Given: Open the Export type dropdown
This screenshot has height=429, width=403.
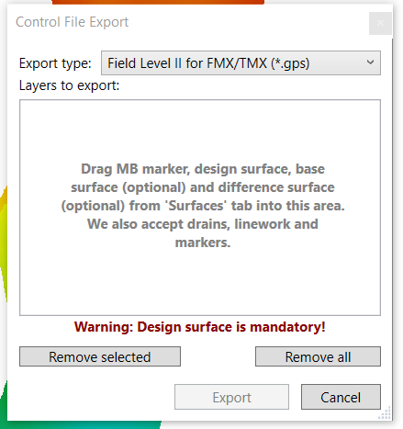Looking at the screenshot, I should coord(241,63).
